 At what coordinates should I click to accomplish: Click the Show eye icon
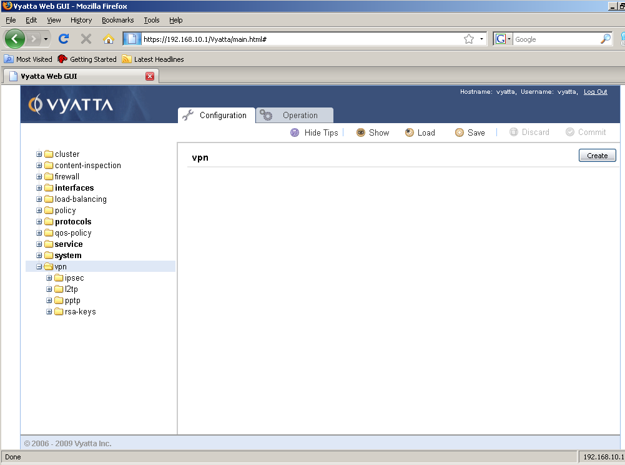pos(361,132)
